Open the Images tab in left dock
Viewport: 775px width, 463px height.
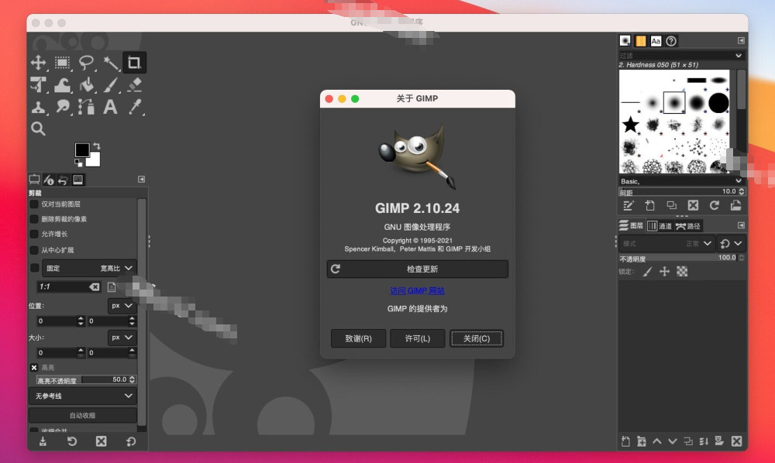[x=78, y=180]
